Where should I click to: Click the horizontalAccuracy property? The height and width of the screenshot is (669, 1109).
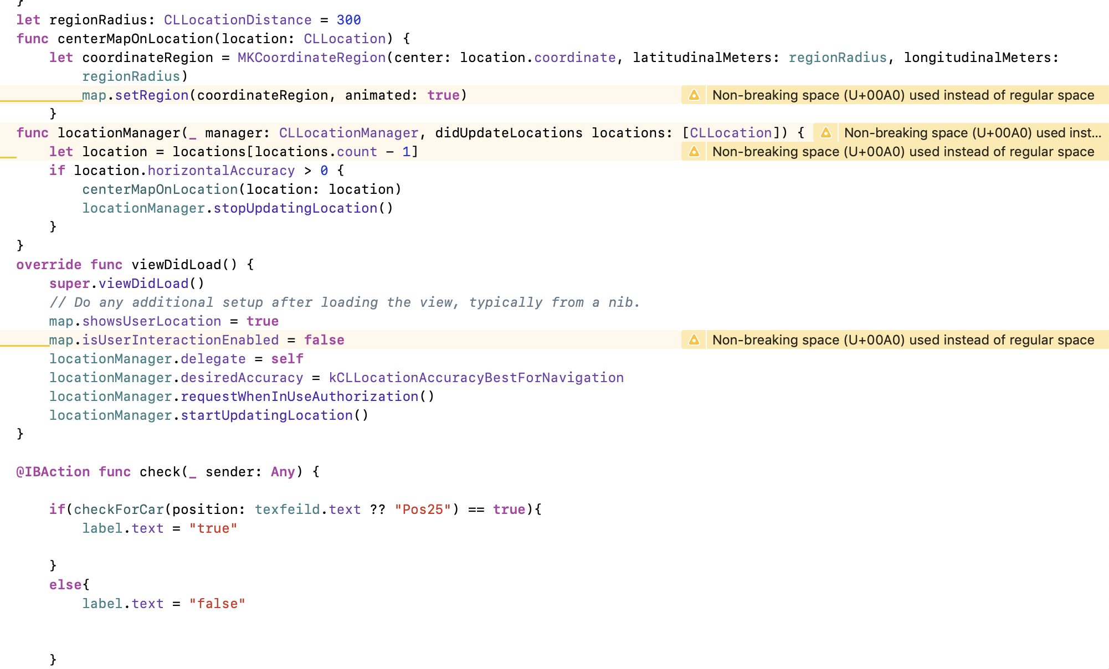pyautogui.click(x=221, y=171)
